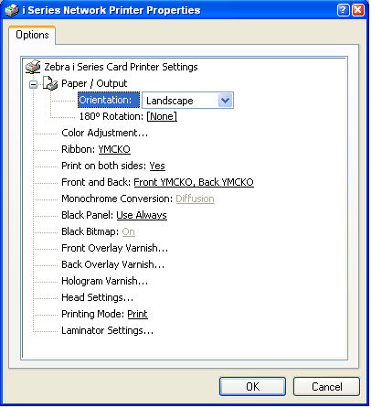Click the Zebra card printer settings icon
This screenshot has width=371, height=408.
click(x=33, y=67)
